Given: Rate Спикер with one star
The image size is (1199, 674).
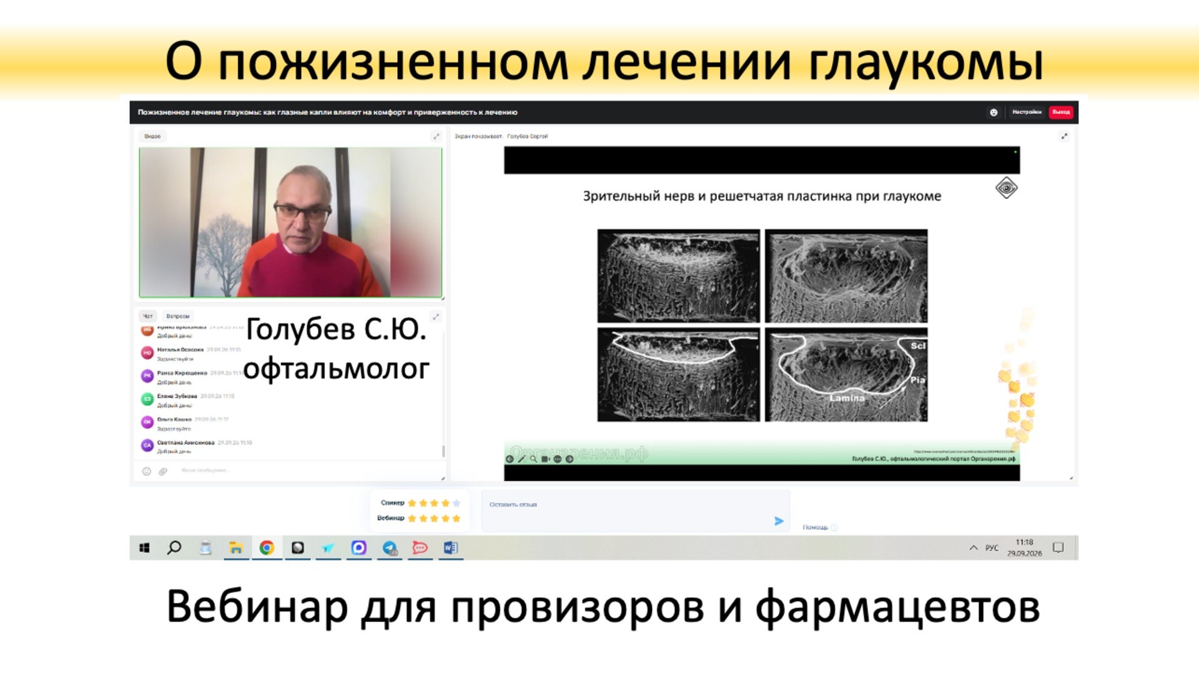Looking at the screenshot, I should tap(412, 503).
